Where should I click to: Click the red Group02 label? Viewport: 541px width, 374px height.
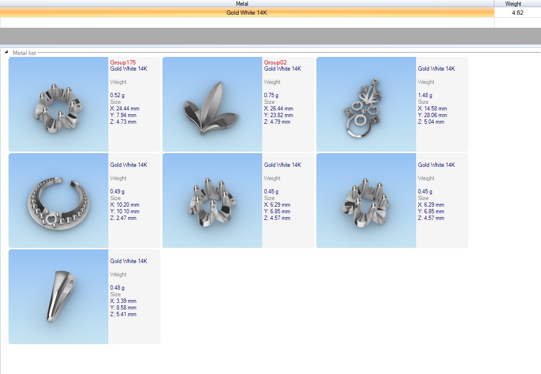pos(275,63)
